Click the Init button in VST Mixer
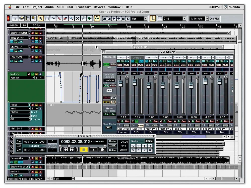Image resolution: width=251 pixels, height=188 pixels. [x=109, y=91]
